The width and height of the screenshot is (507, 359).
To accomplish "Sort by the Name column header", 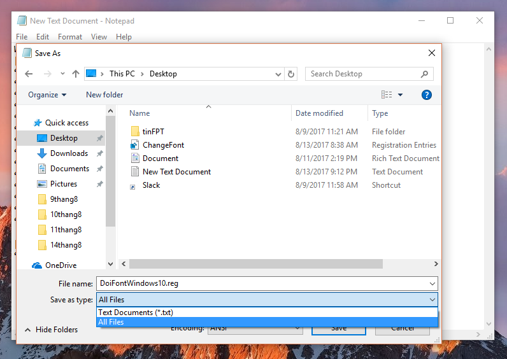I will coord(139,113).
